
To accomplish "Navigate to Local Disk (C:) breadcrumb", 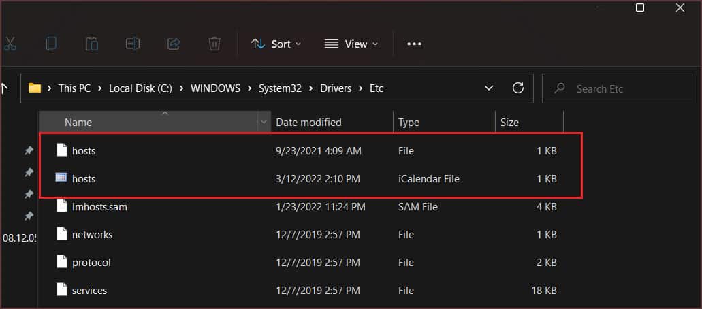I will [140, 88].
